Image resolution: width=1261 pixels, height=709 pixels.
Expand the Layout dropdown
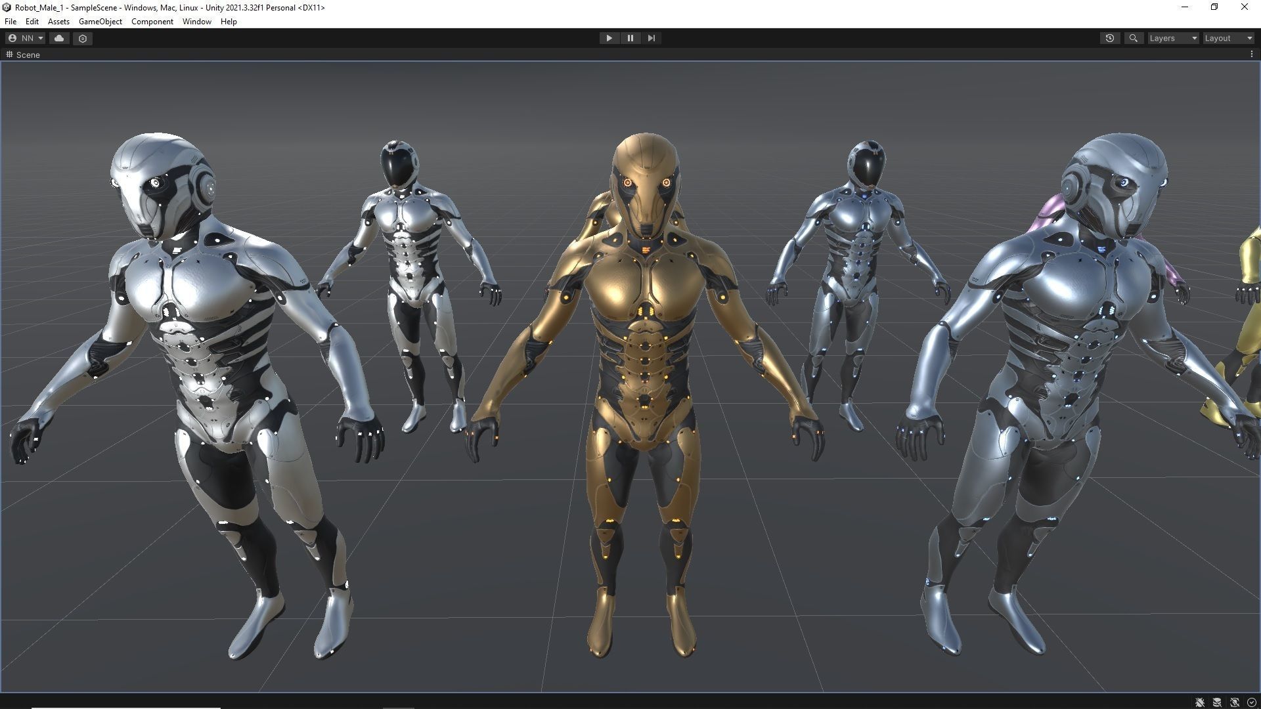[x=1228, y=38]
